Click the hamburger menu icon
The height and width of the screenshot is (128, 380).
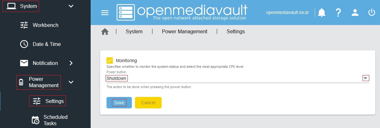105,13
